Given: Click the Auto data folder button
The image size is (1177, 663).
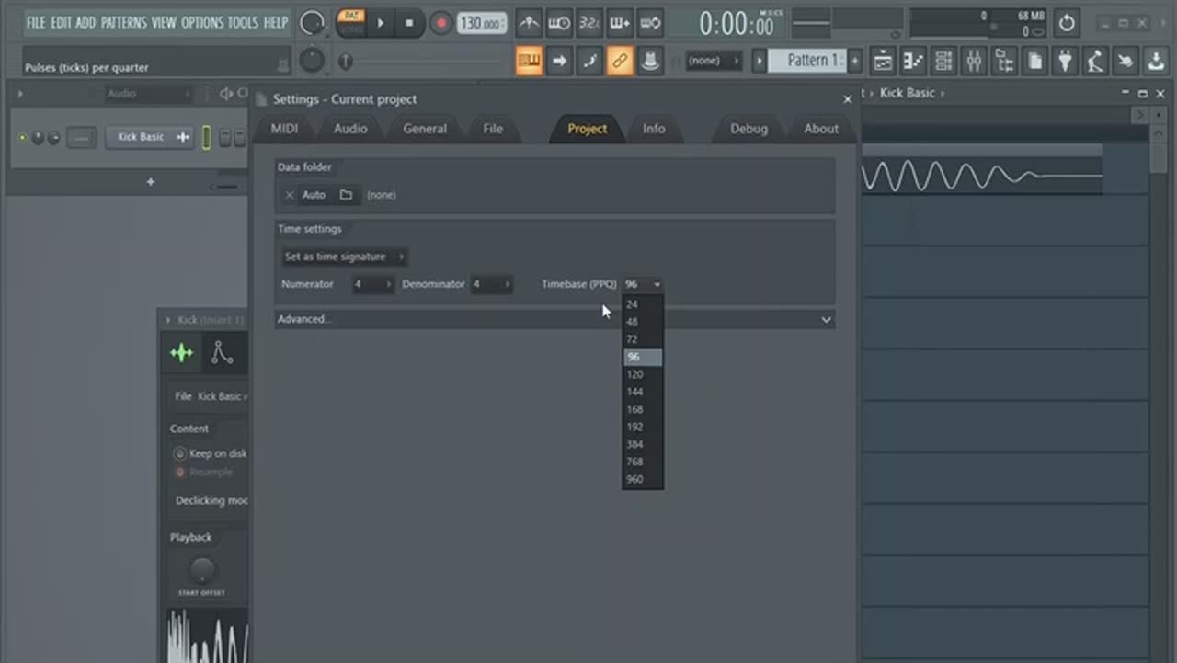Looking at the screenshot, I should click(x=314, y=195).
